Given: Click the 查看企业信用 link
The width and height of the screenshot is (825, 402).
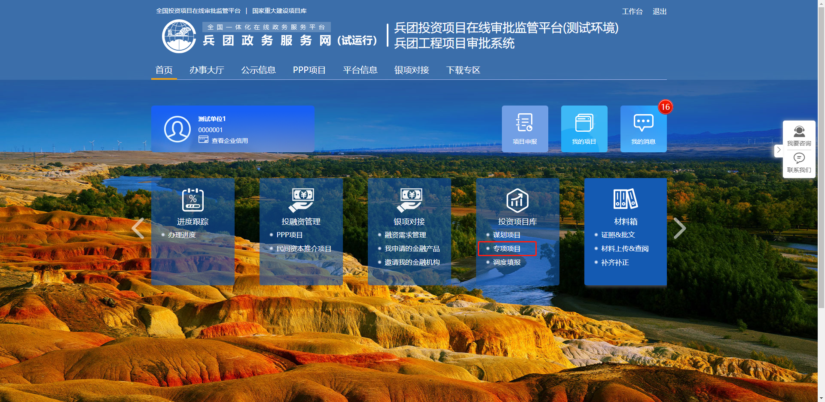Looking at the screenshot, I should 229,141.
